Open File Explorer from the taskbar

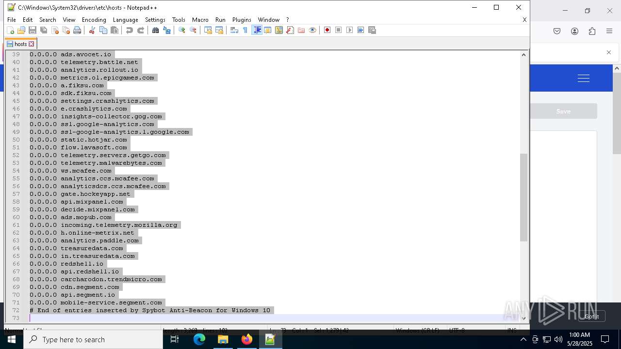coord(223,339)
